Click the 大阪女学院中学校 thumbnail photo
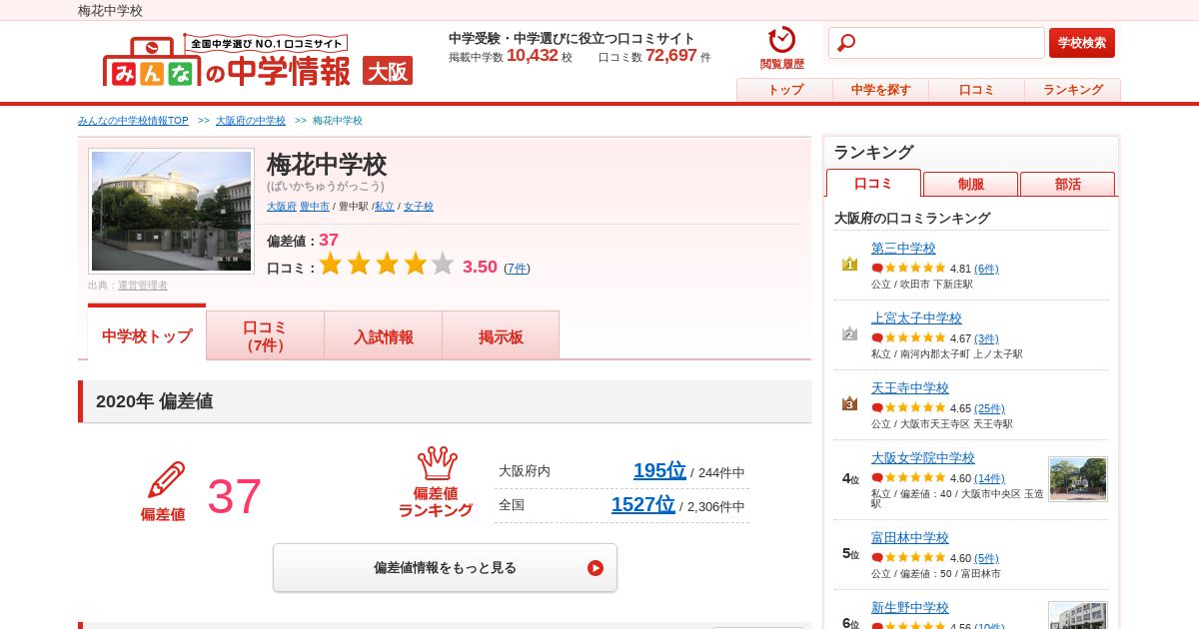Screen dimensions: 1199x629 1078,479
